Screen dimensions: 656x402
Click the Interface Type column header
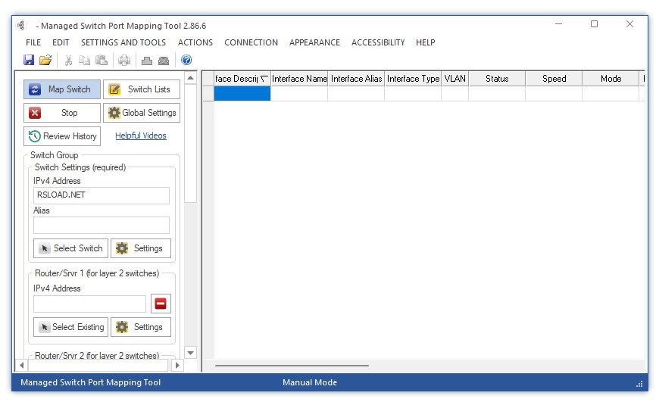[413, 79]
